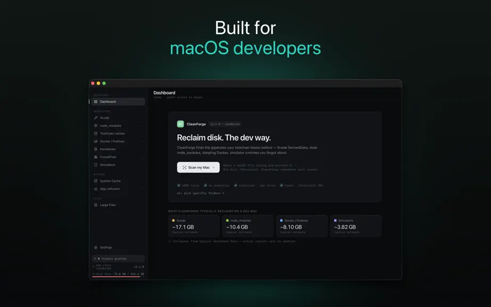Open node_modules via its cube icon
This screenshot has width=491, height=307.
point(96,126)
